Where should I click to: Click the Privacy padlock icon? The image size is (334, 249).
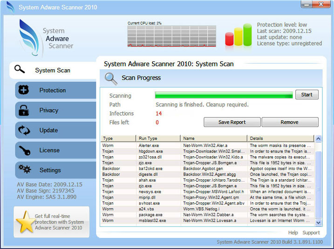(x=23, y=110)
